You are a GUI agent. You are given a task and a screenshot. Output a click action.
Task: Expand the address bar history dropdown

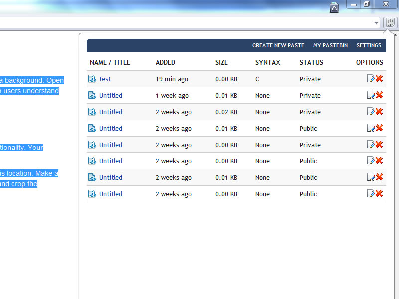click(376, 23)
